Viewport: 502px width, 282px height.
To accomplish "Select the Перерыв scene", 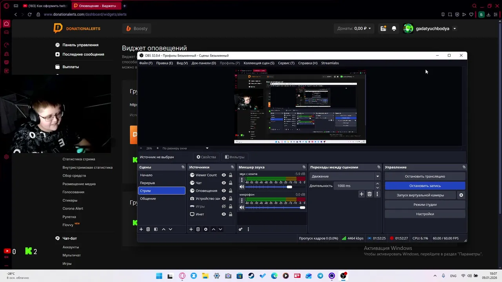I will click(x=162, y=183).
